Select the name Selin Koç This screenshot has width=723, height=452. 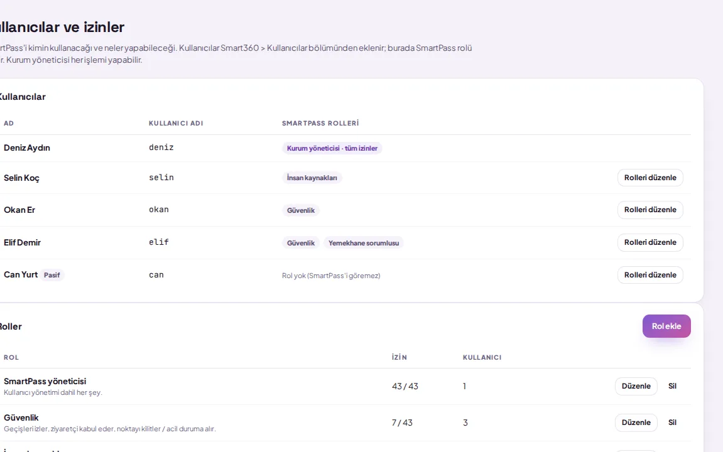[x=22, y=178]
